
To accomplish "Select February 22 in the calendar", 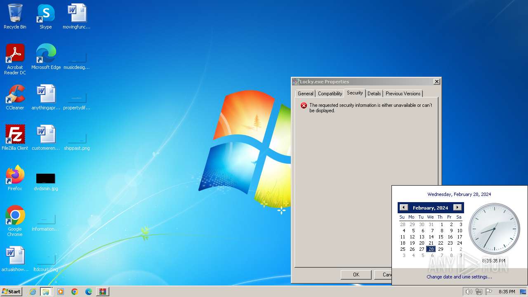I will 441,243.
